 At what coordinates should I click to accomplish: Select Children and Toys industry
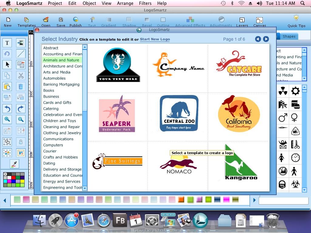tap(62, 121)
